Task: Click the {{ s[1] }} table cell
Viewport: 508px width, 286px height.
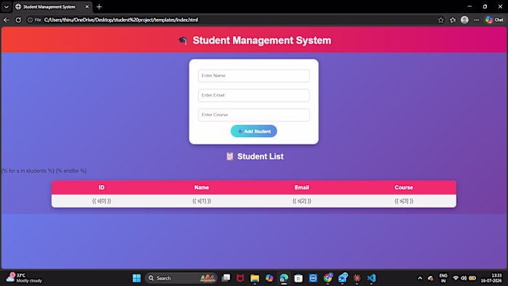Action: [202, 201]
